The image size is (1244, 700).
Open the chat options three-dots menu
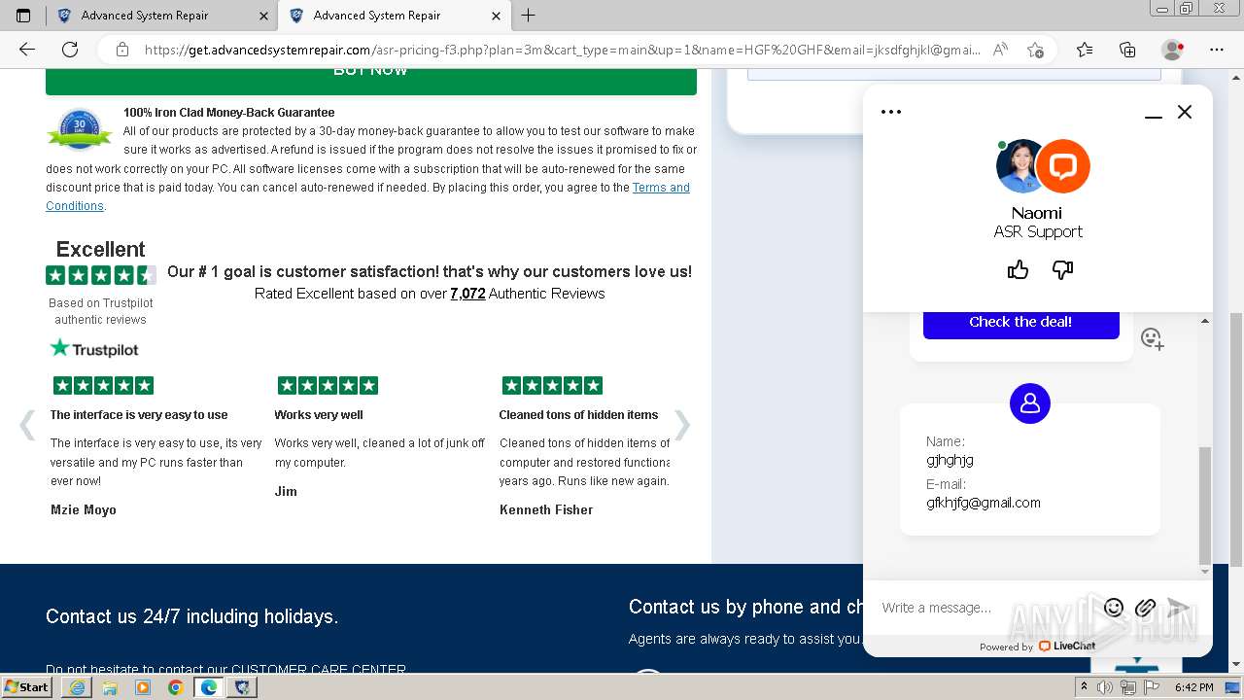pyautogui.click(x=891, y=112)
